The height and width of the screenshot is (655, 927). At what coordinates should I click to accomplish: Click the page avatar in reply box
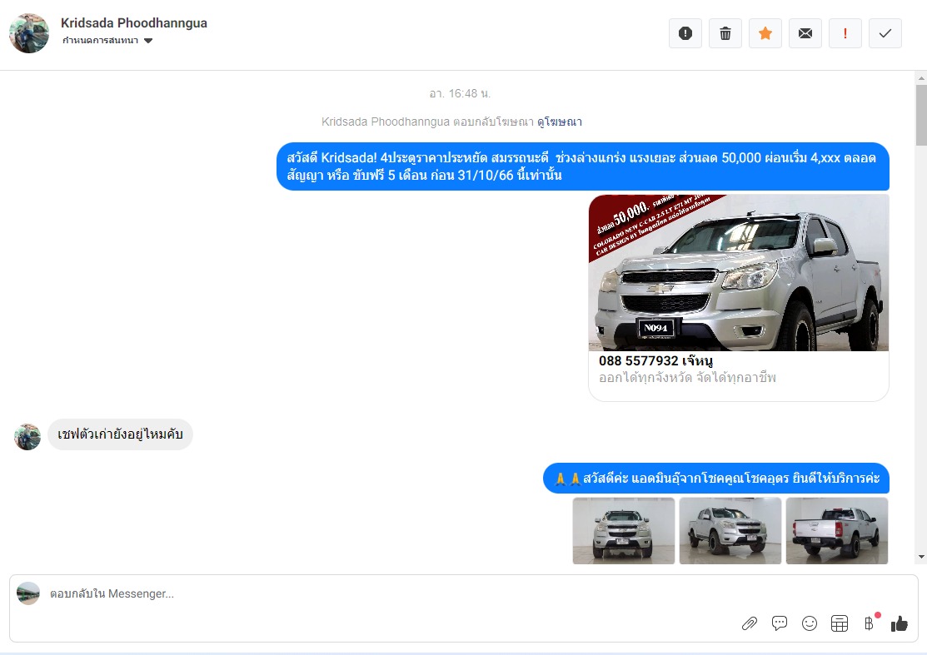tap(27, 593)
